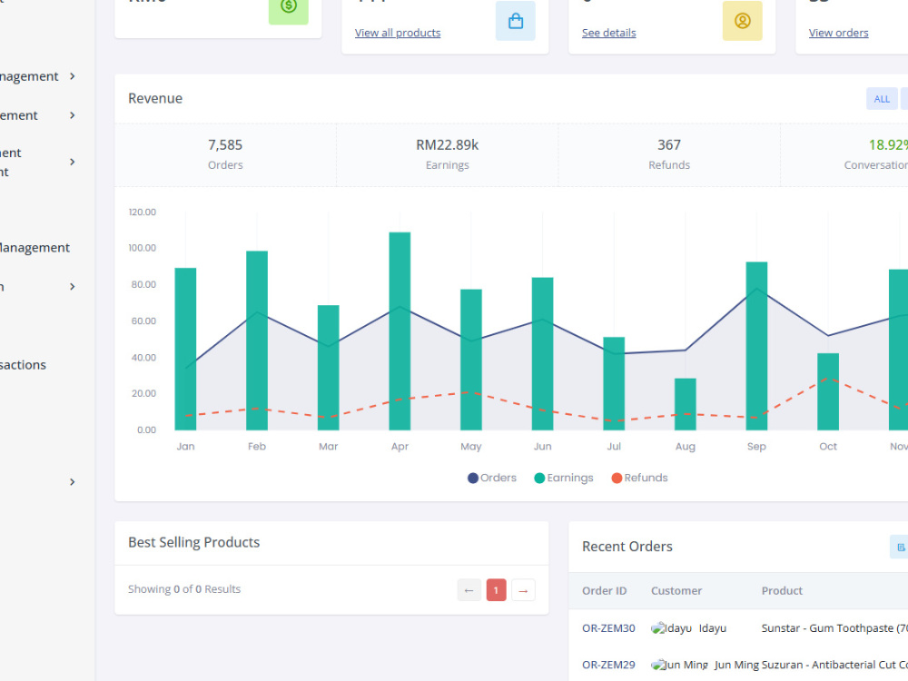Click the September earnings bar
The height and width of the screenshot is (681, 908).
(756, 346)
